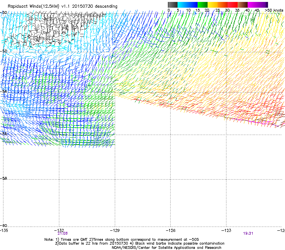This screenshot has width=285, height=250.
Task: Click the -123 longitude axis label
Action: [x=226, y=230]
